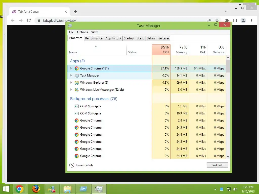Launch Firefox from the taskbar
This screenshot has width=259, height=194.
36,189
